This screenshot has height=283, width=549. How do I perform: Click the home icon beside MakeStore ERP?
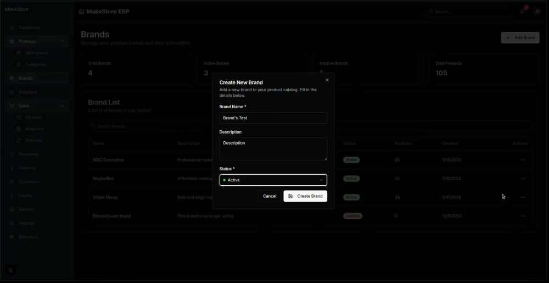[81, 12]
